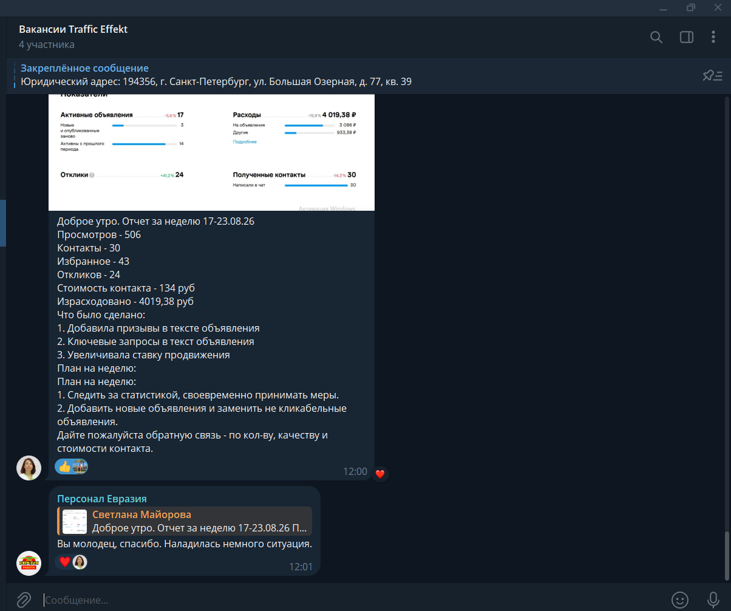731x611 pixels.
Task: Open the statistics screenshot image
Action: (x=211, y=152)
